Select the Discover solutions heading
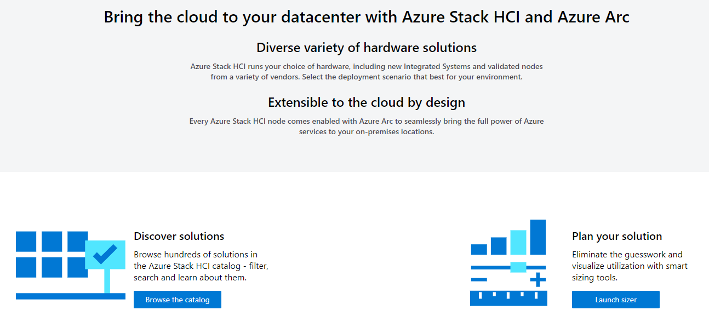This screenshot has width=709, height=316. (179, 236)
